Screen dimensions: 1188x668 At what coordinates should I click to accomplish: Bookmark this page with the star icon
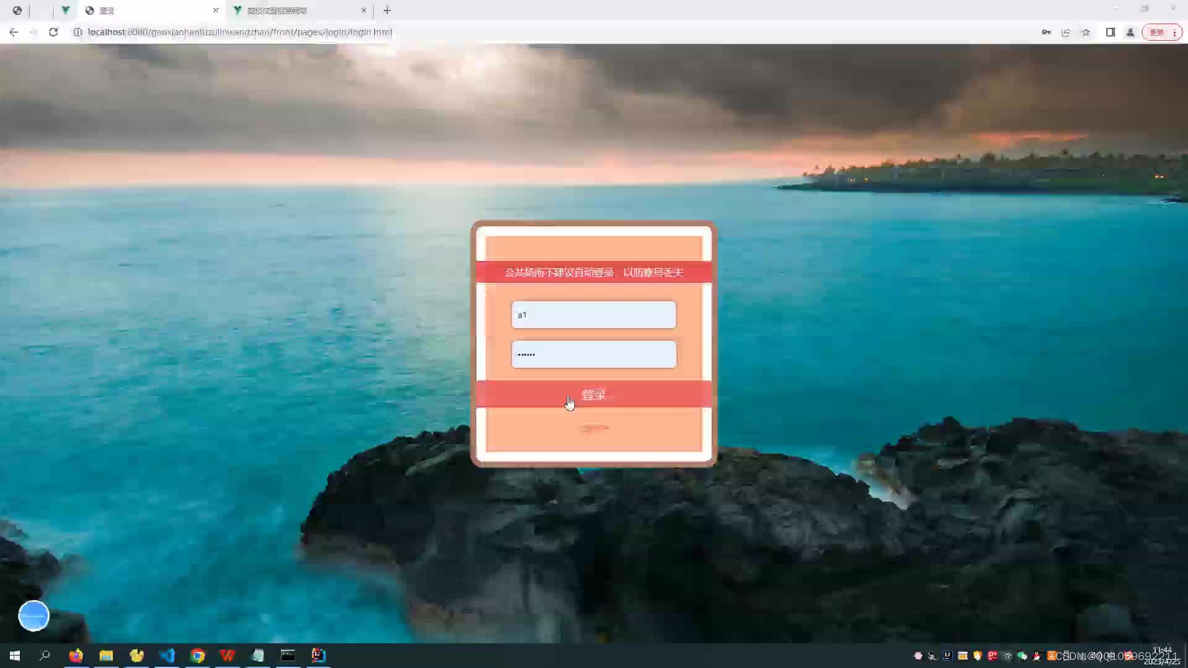[1086, 32]
